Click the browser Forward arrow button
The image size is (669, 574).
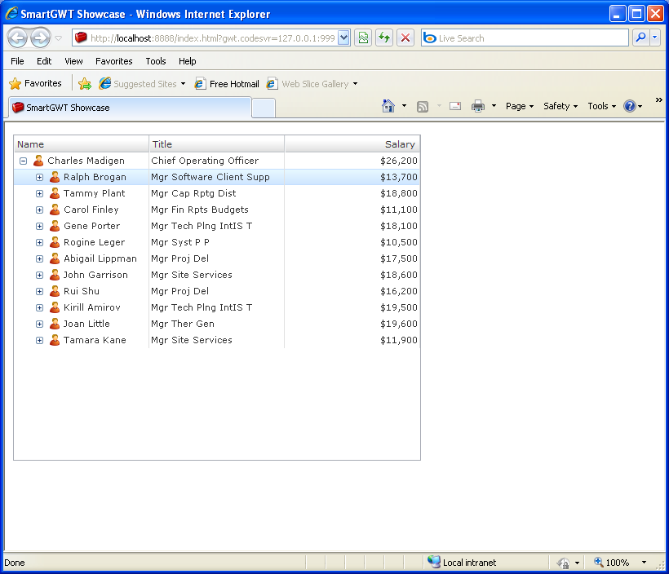click(x=41, y=38)
